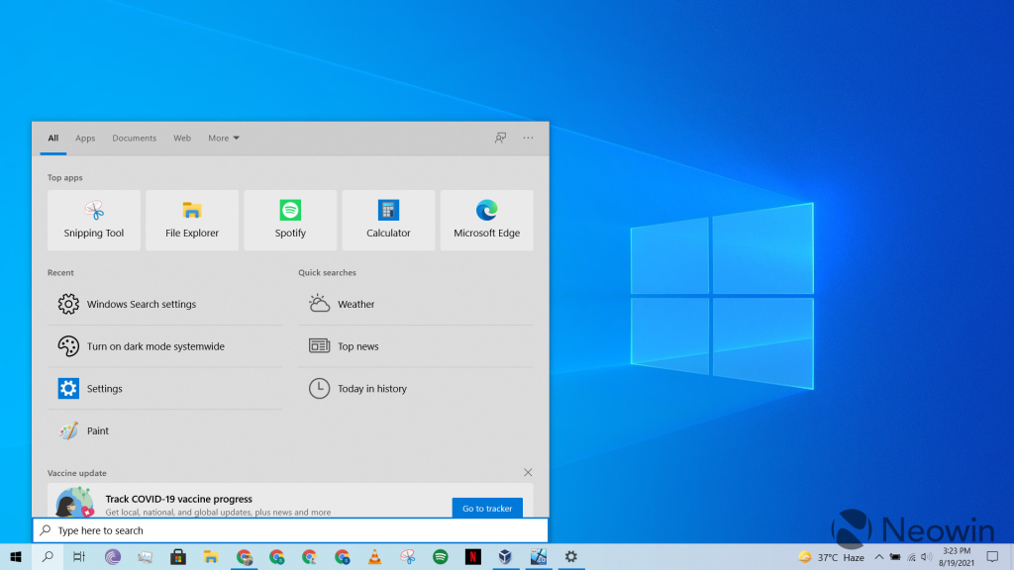Image resolution: width=1014 pixels, height=570 pixels.
Task: Select Turn on dark mode systemwide
Action: pos(165,346)
